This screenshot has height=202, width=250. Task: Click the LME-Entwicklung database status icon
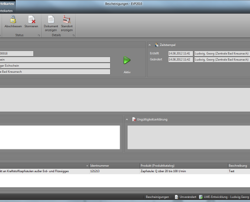pos(201,197)
